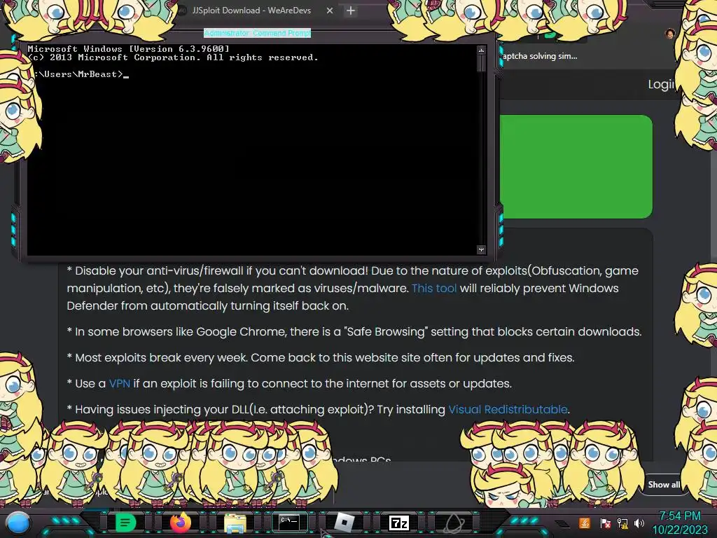
Task: Open the Start orb on the taskbar
Action: coord(18,523)
